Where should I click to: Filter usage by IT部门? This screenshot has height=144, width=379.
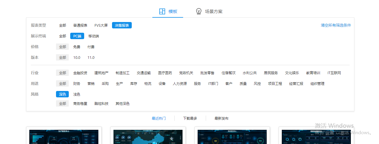[213, 83]
